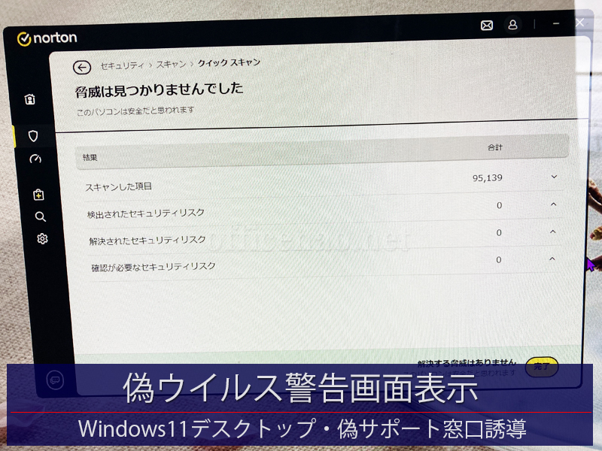Viewport: 602px width, 451px height.
Task: Open the magnifier search icon in sidebar
Action: click(40, 216)
